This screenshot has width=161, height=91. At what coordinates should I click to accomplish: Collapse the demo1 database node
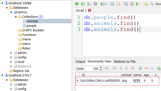tap(11, 12)
